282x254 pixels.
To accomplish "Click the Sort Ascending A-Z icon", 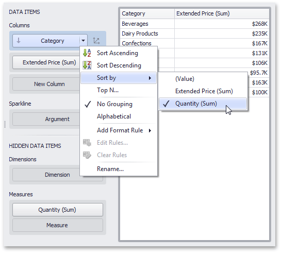I will pyautogui.click(x=87, y=53).
